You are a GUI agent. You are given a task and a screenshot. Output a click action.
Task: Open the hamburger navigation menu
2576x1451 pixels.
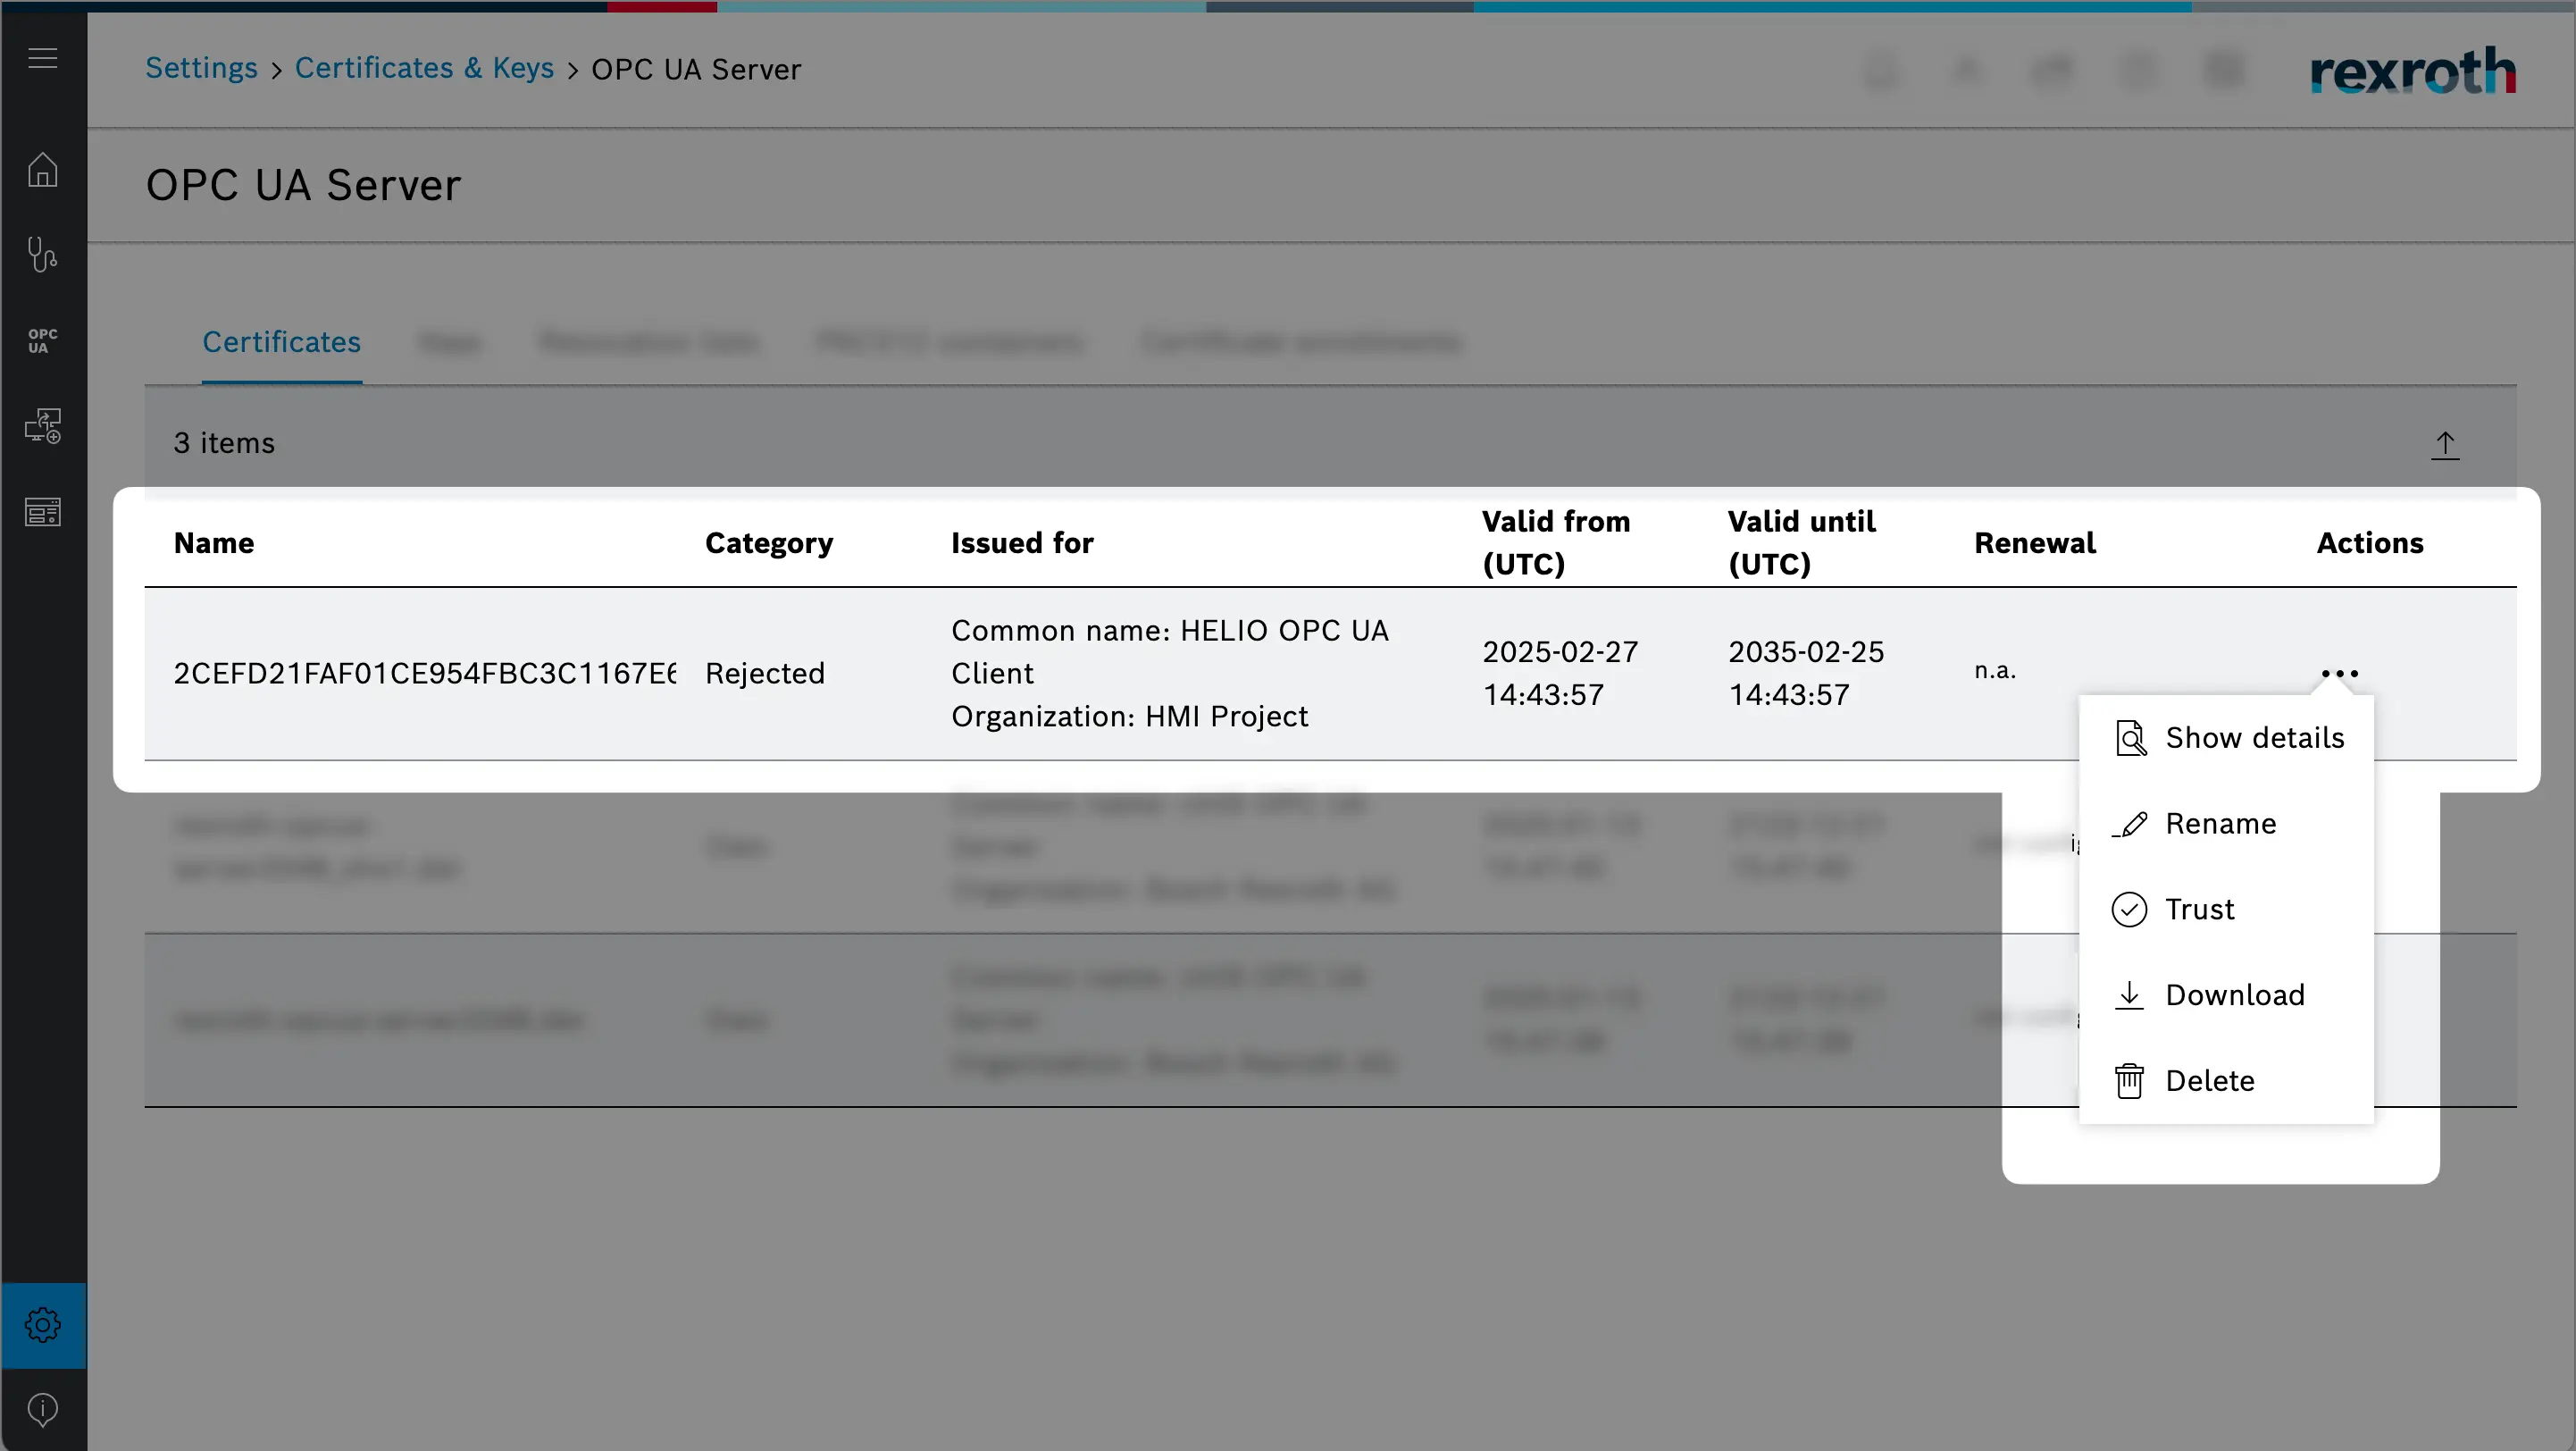pos(42,58)
